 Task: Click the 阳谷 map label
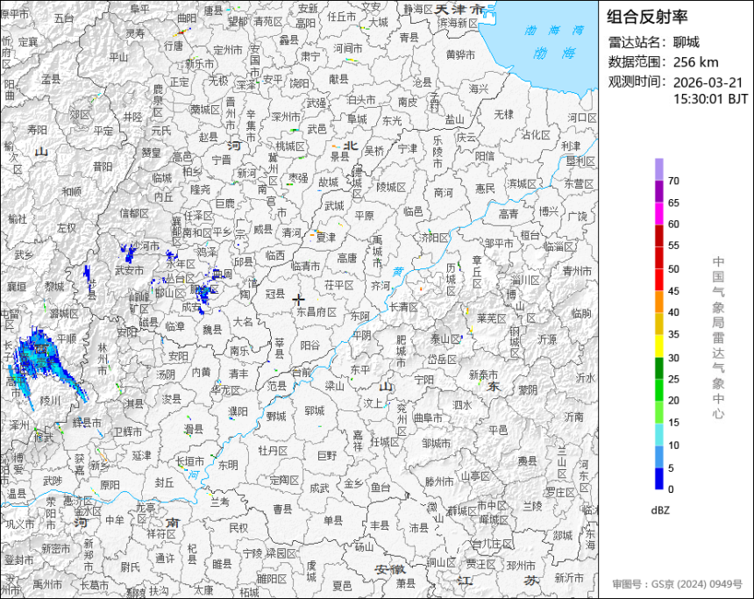pos(309,345)
